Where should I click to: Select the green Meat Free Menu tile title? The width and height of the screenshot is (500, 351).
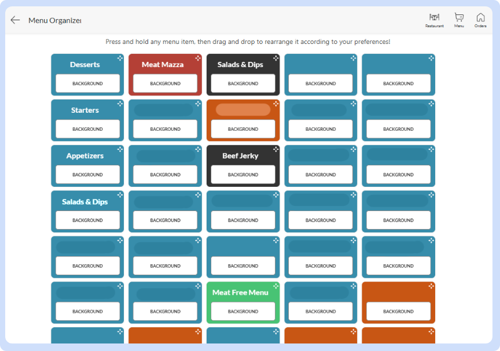click(240, 293)
